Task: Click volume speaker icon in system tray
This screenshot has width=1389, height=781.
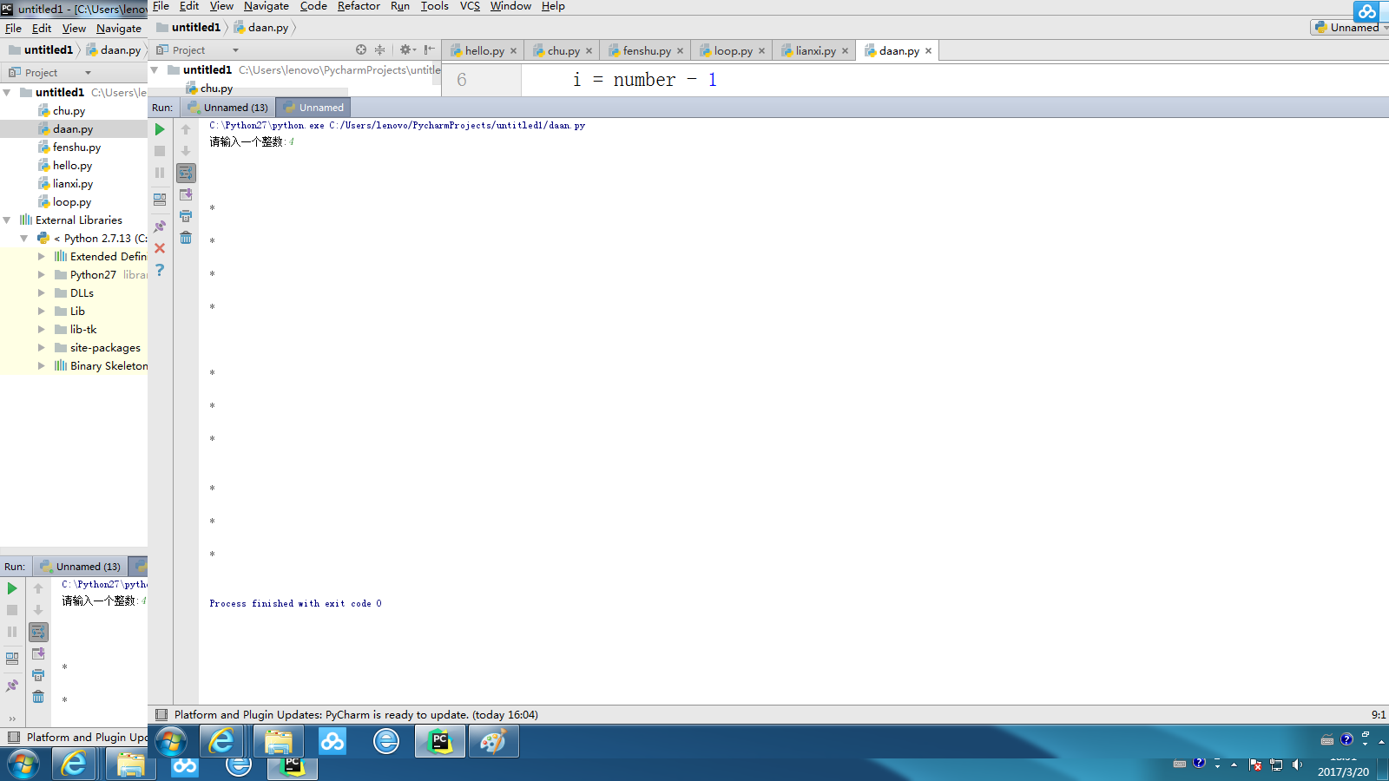Action: [x=1297, y=765]
